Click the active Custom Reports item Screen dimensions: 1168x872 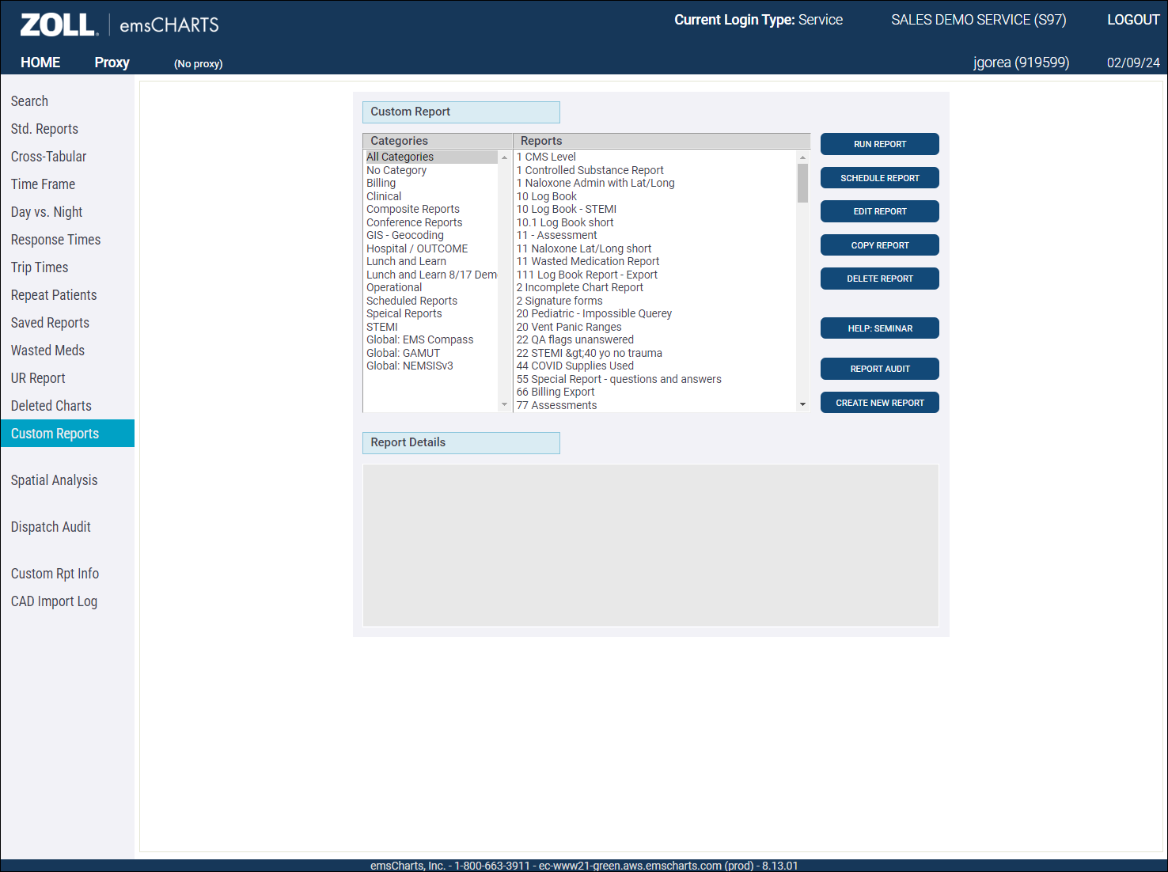click(x=67, y=434)
